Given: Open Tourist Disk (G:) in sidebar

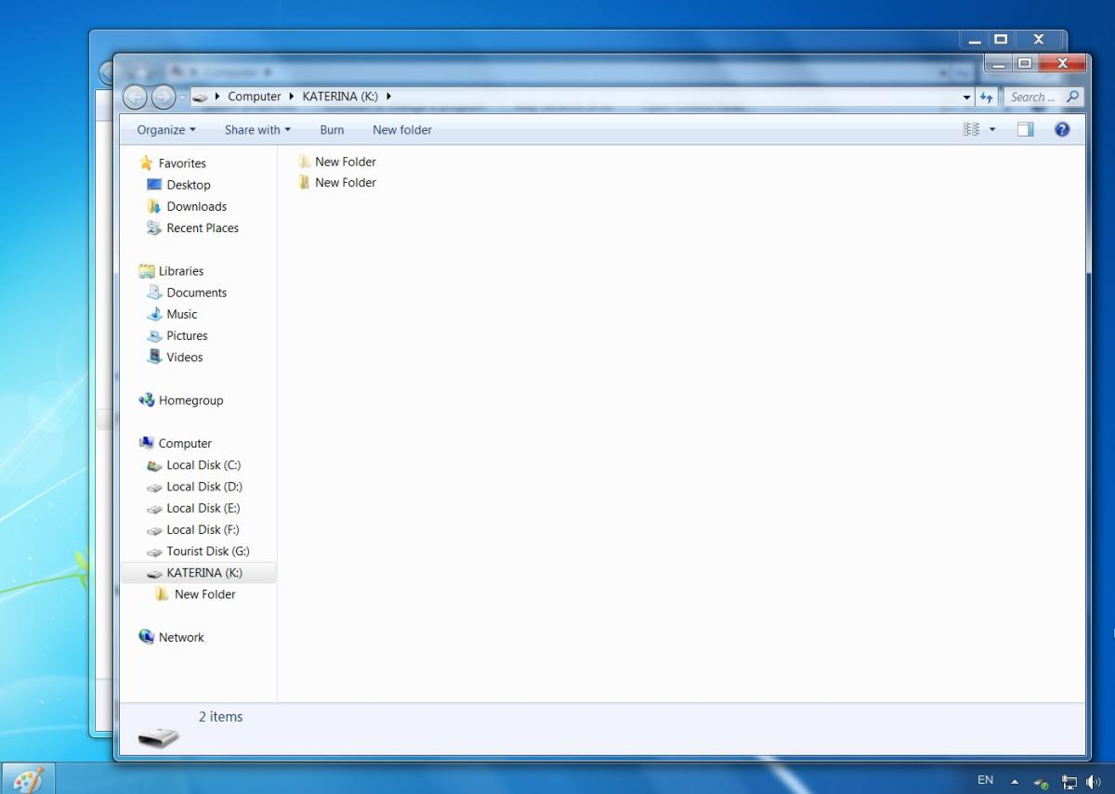Looking at the screenshot, I should click(198, 551).
